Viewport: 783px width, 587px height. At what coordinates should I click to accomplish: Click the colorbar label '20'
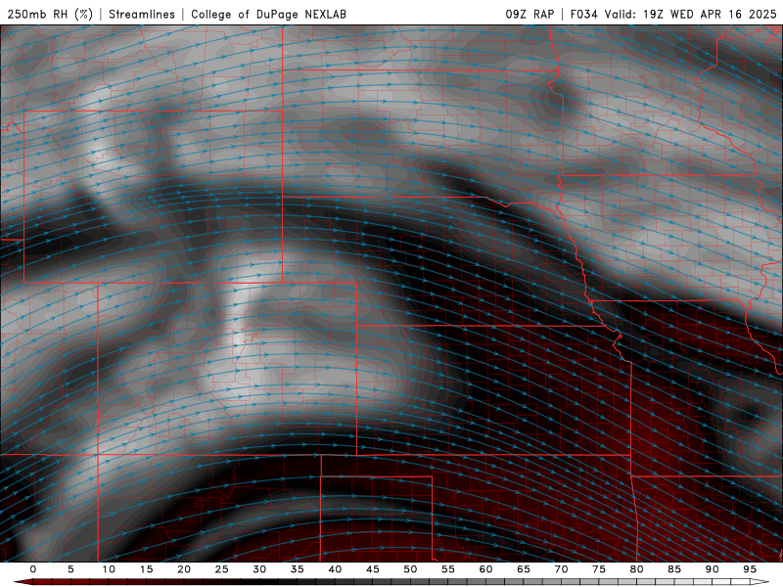click(184, 569)
